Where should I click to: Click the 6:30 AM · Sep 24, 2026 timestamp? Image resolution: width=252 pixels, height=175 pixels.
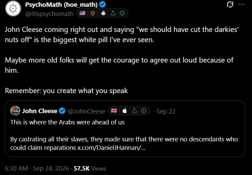click(x=37, y=169)
